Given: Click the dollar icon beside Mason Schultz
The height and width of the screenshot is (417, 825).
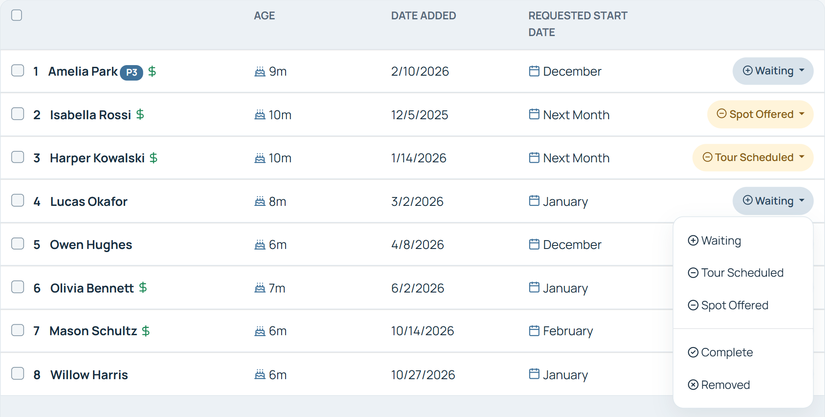Looking at the screenshot, I should tap(146, 331).
